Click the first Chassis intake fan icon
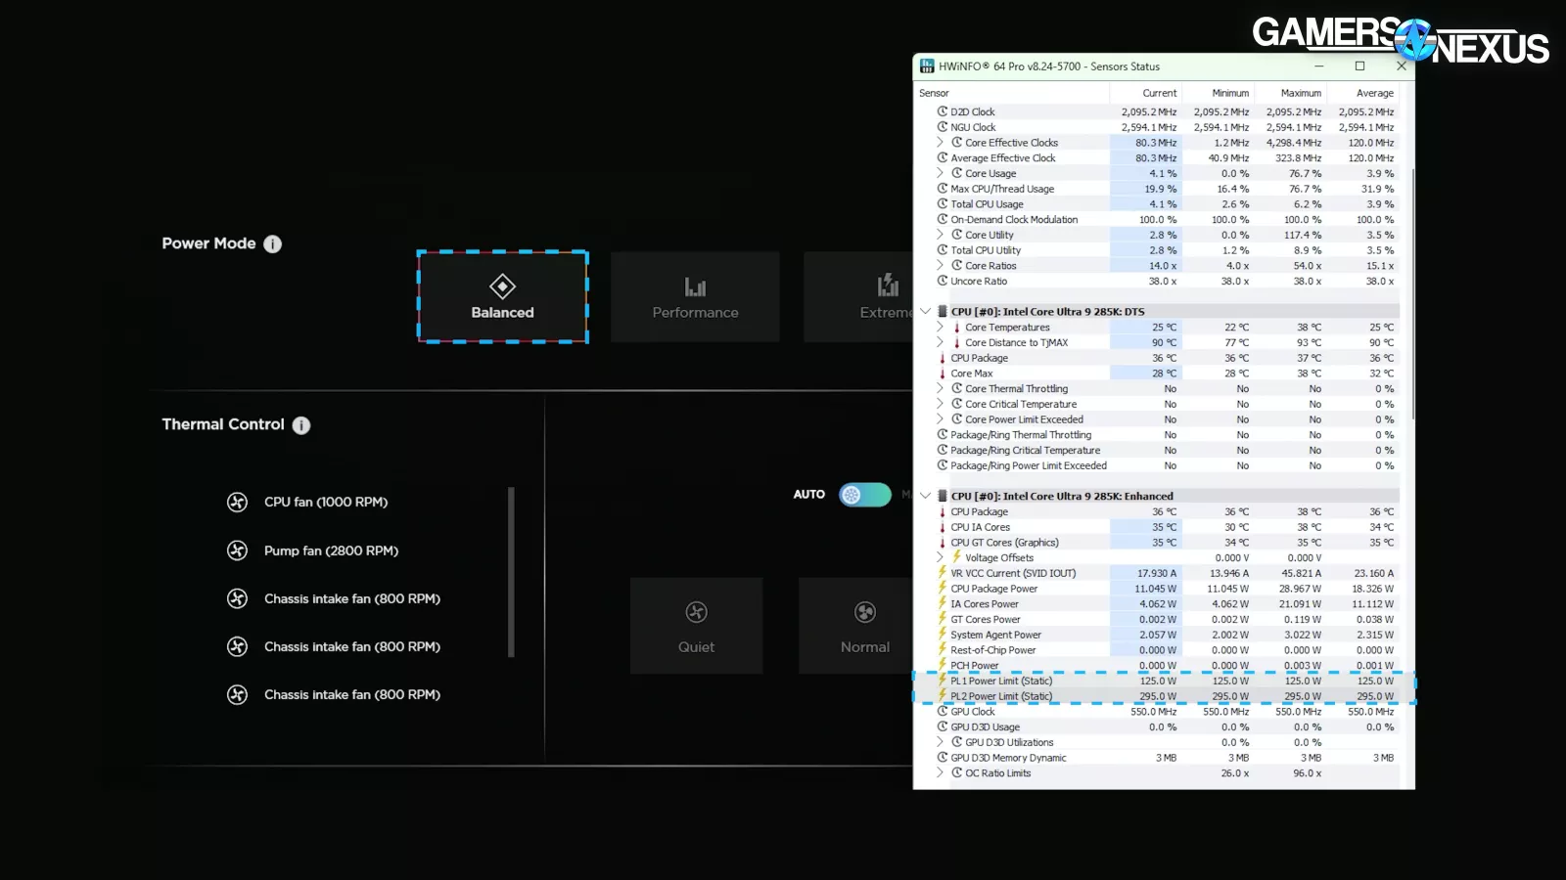This screenshot has width=1566, height=880. (x=237, y=598)
